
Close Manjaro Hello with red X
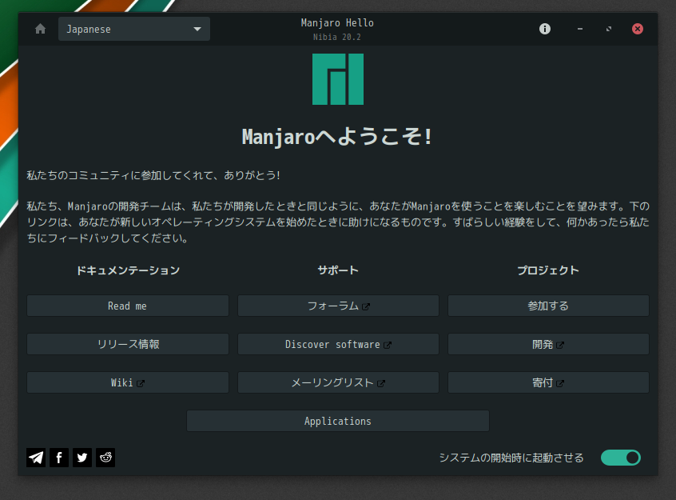pos(637,29)
